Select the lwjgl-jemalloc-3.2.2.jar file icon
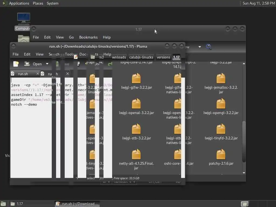Image resolution: width=276 pixels, height=207 pixels. click(x=221, y=79)
